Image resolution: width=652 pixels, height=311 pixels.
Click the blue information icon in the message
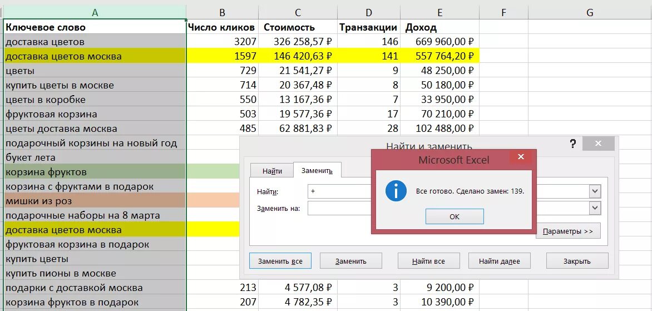coord(396,191)
